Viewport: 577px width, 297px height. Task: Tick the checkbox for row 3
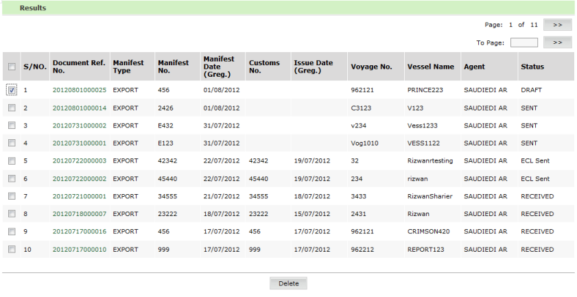pyautogui.click(x=11, y=126)
